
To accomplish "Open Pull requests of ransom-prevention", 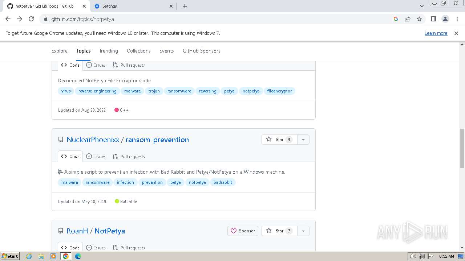I will point(129,157).
